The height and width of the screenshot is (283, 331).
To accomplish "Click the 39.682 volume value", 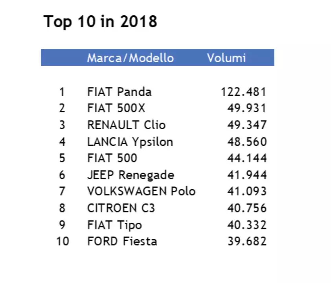I will (247, 241).
